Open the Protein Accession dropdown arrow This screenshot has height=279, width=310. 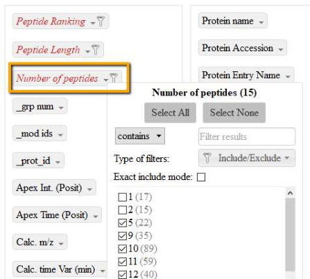tap(281, 49)
